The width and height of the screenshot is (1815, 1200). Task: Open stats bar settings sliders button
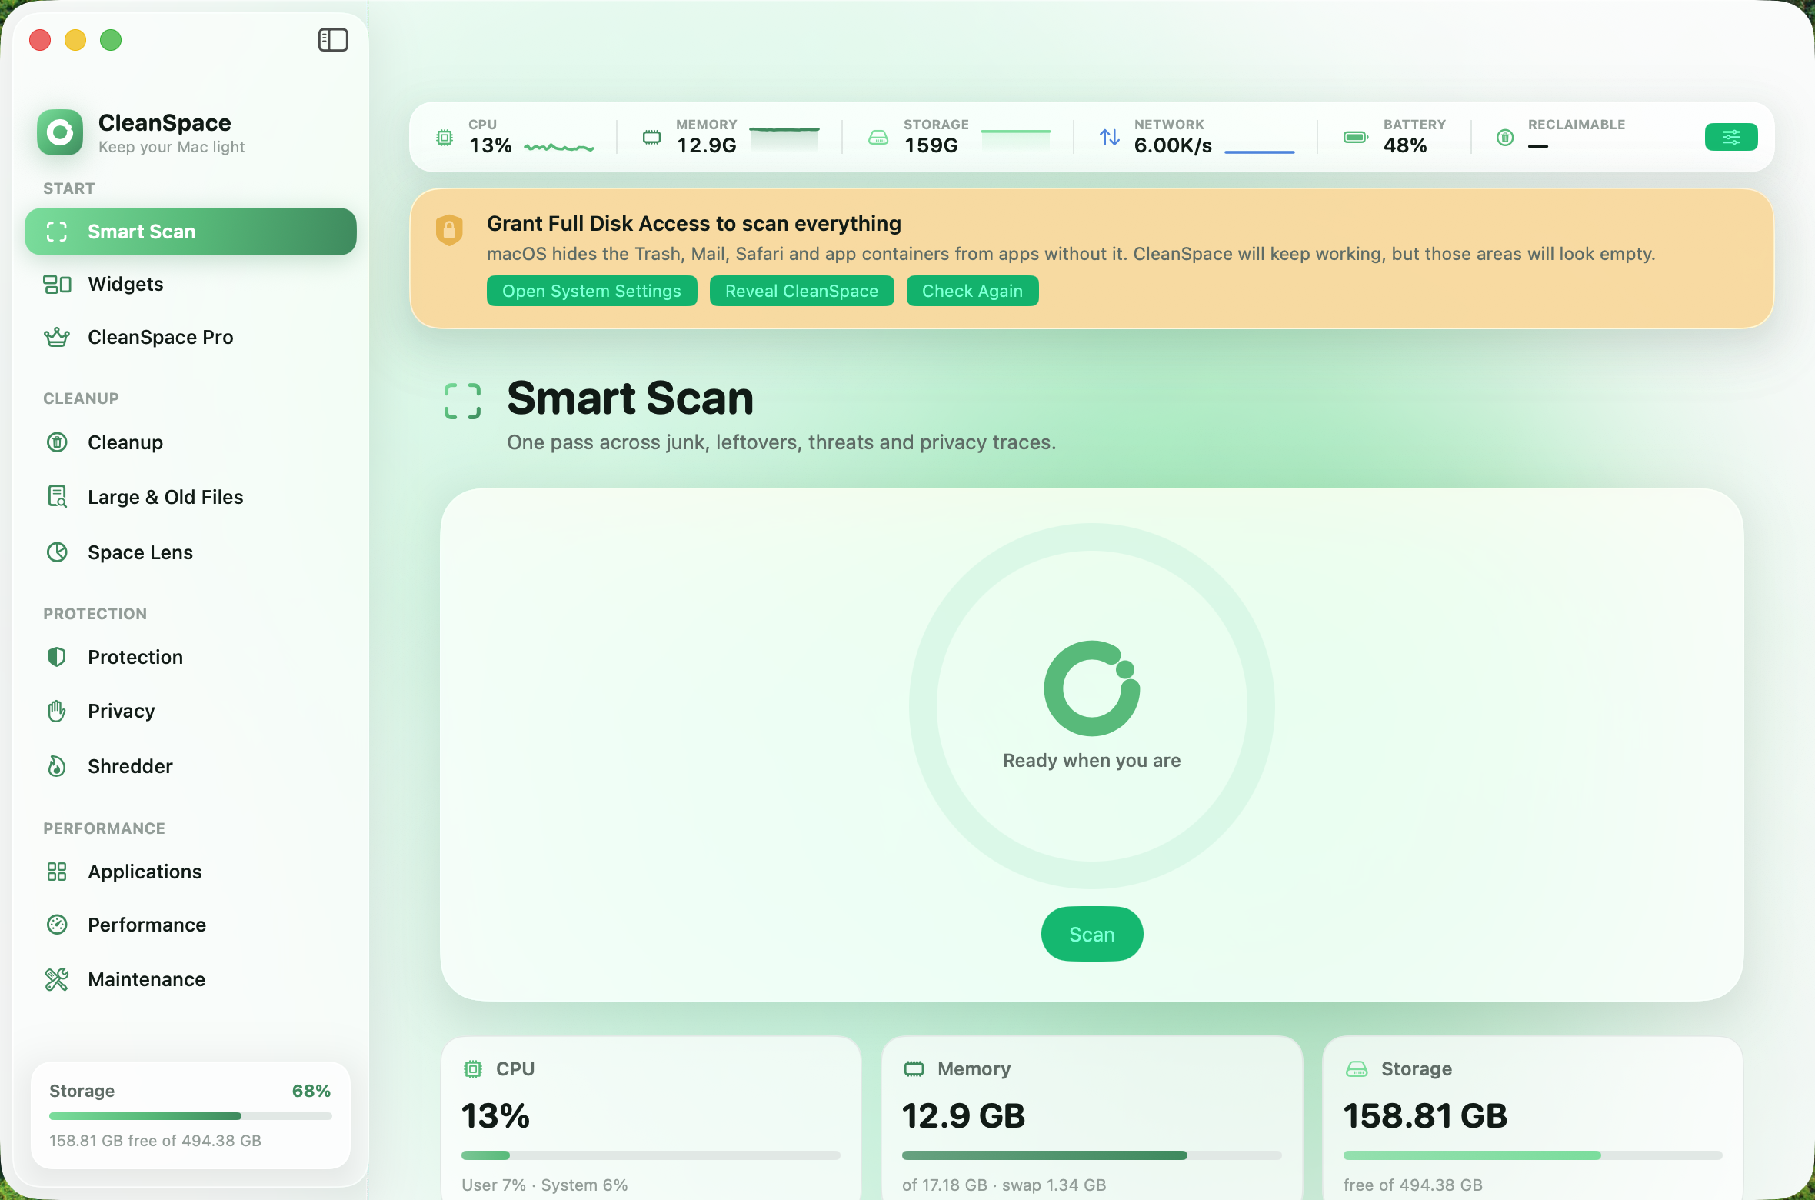point(1731,137)
